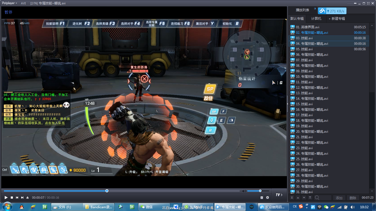Click the AVI icon of item 07. 技能.avi
376x211 pixels.
coord(293,60)
